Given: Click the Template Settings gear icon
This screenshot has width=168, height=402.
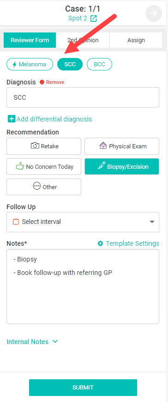Looking at the screenshot, I should 100,243.
